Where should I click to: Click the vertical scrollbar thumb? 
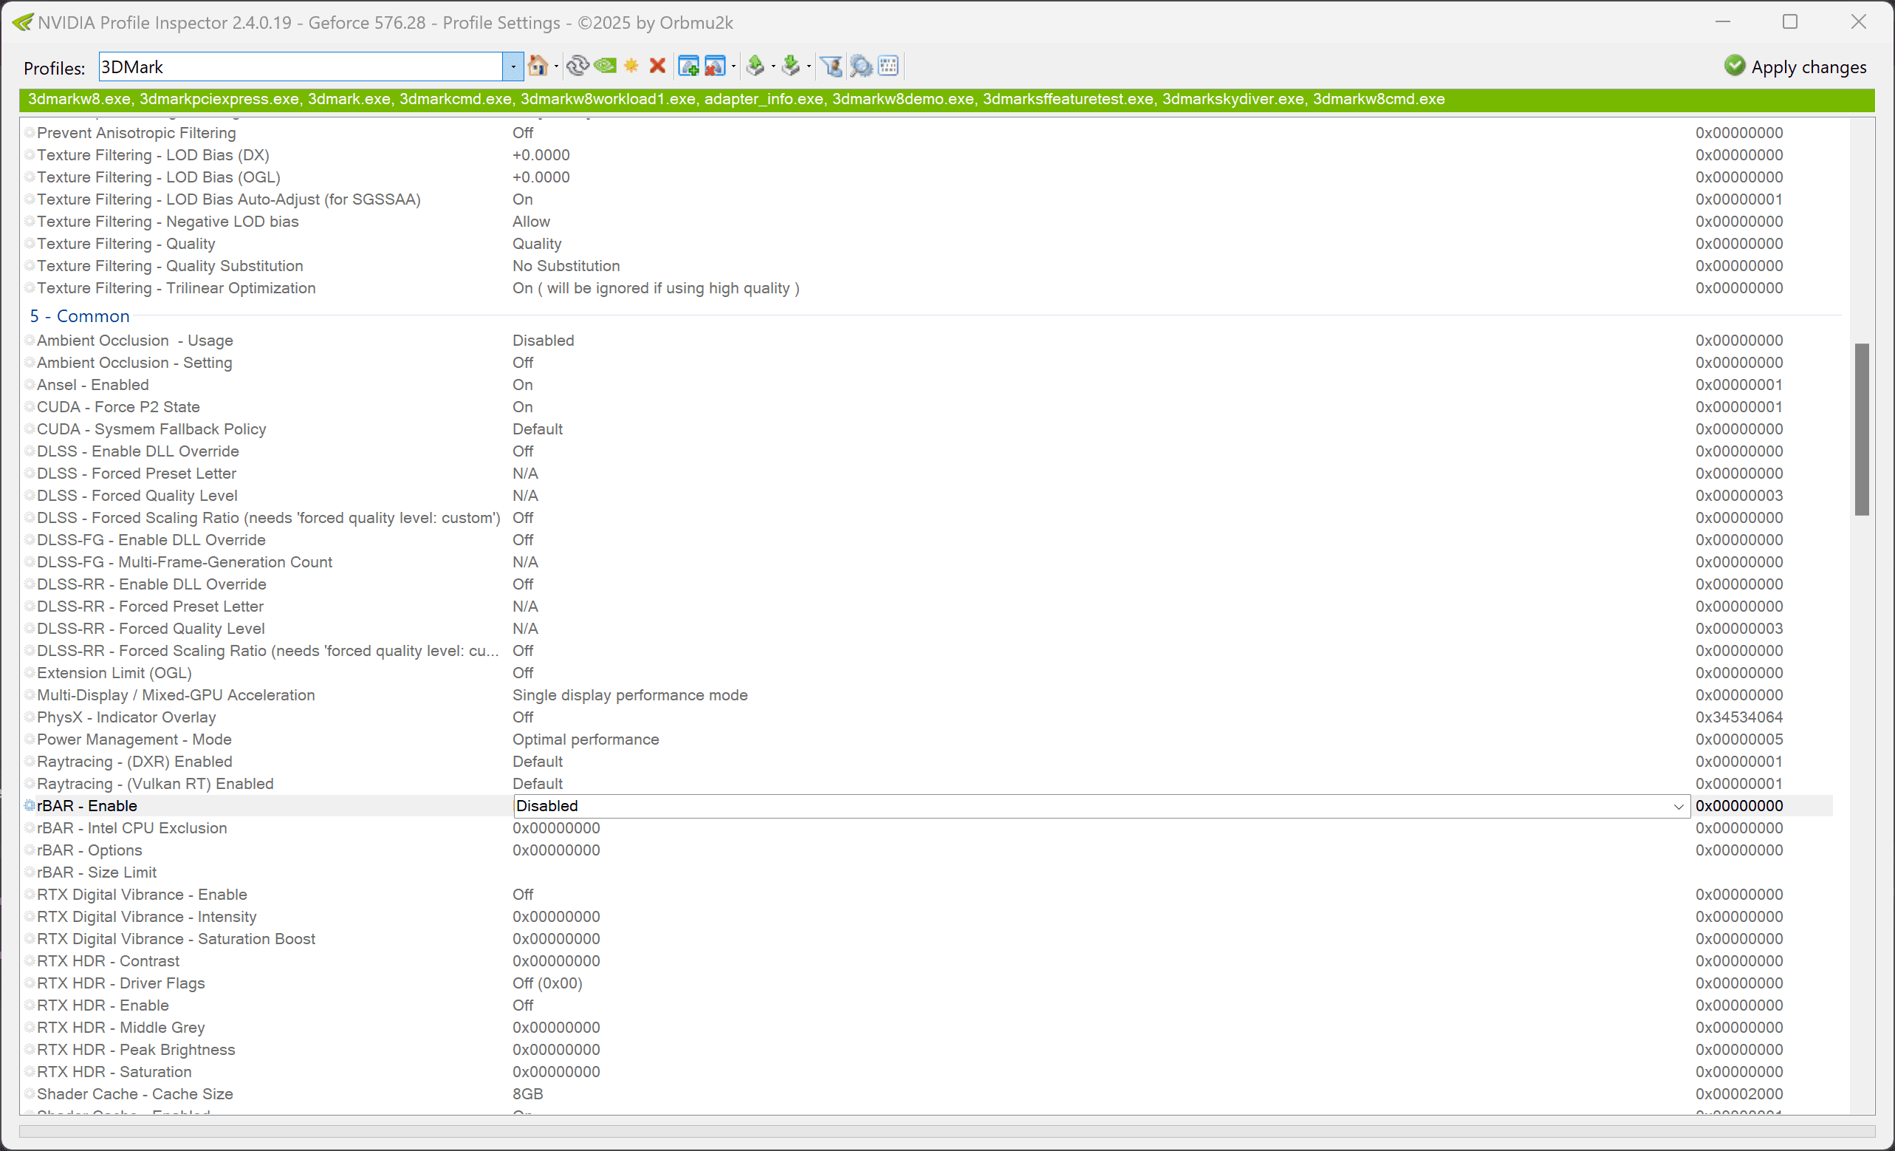pyautogui.click(x=1861, y=429)
